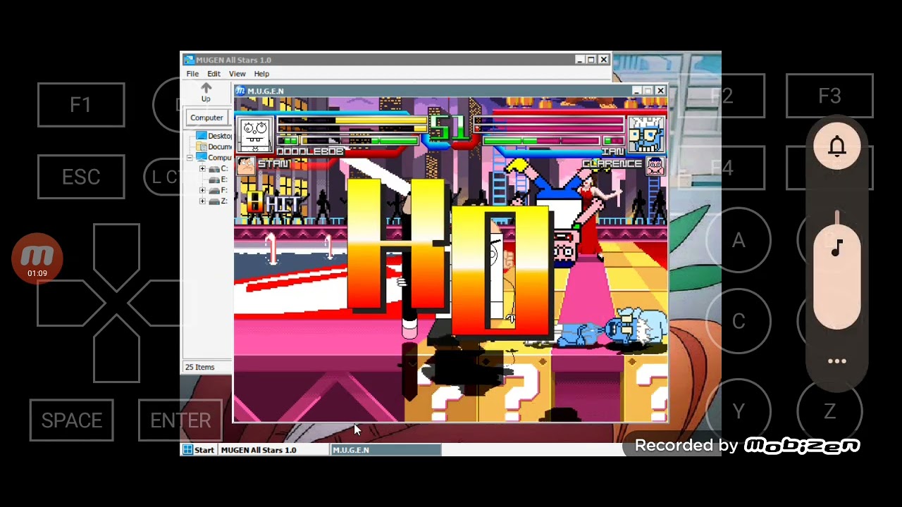Image resolution: width=902 pixels, height=507 pixels.
Task: Tap the on-screen L CTRL key
Action: [x=168, y=177]
